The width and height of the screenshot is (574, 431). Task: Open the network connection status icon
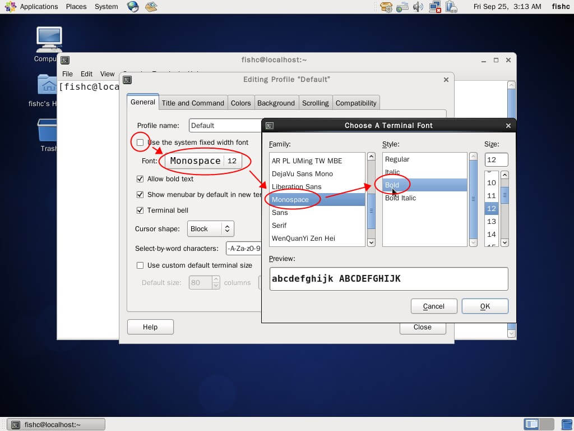(x=434, y=7)
